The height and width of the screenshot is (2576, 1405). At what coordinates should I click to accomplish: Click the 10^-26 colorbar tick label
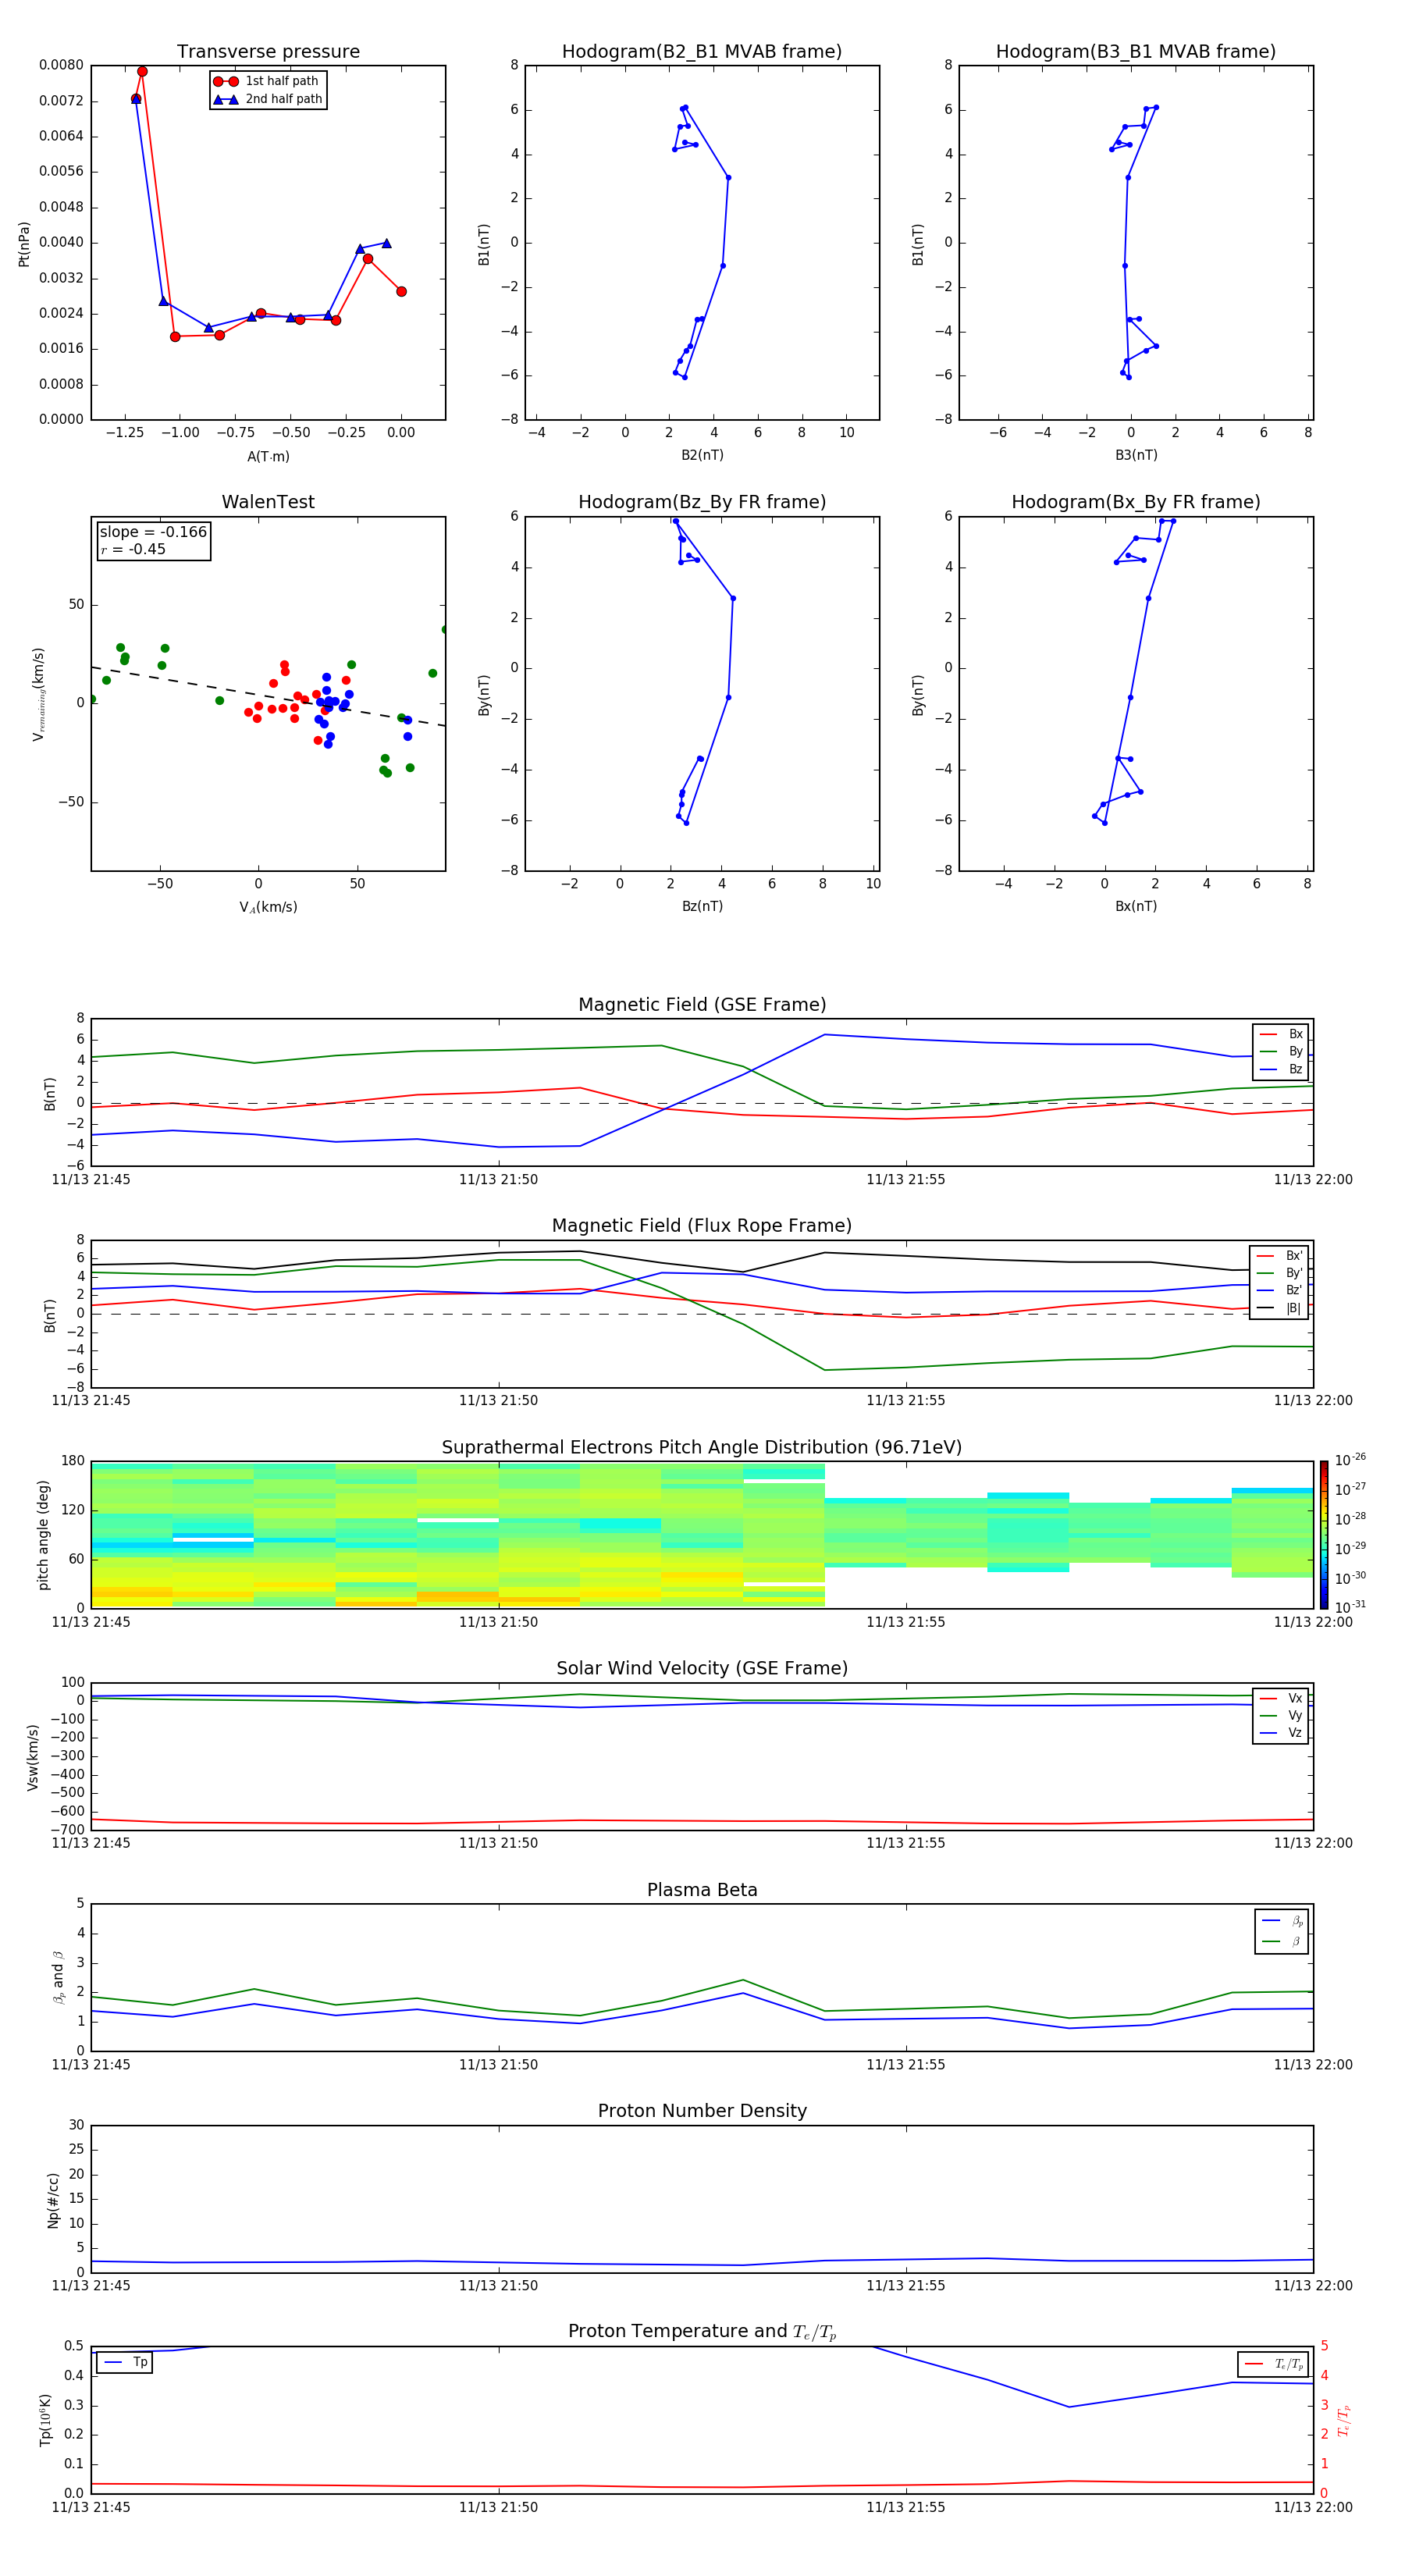(x=1350, y=1460)
